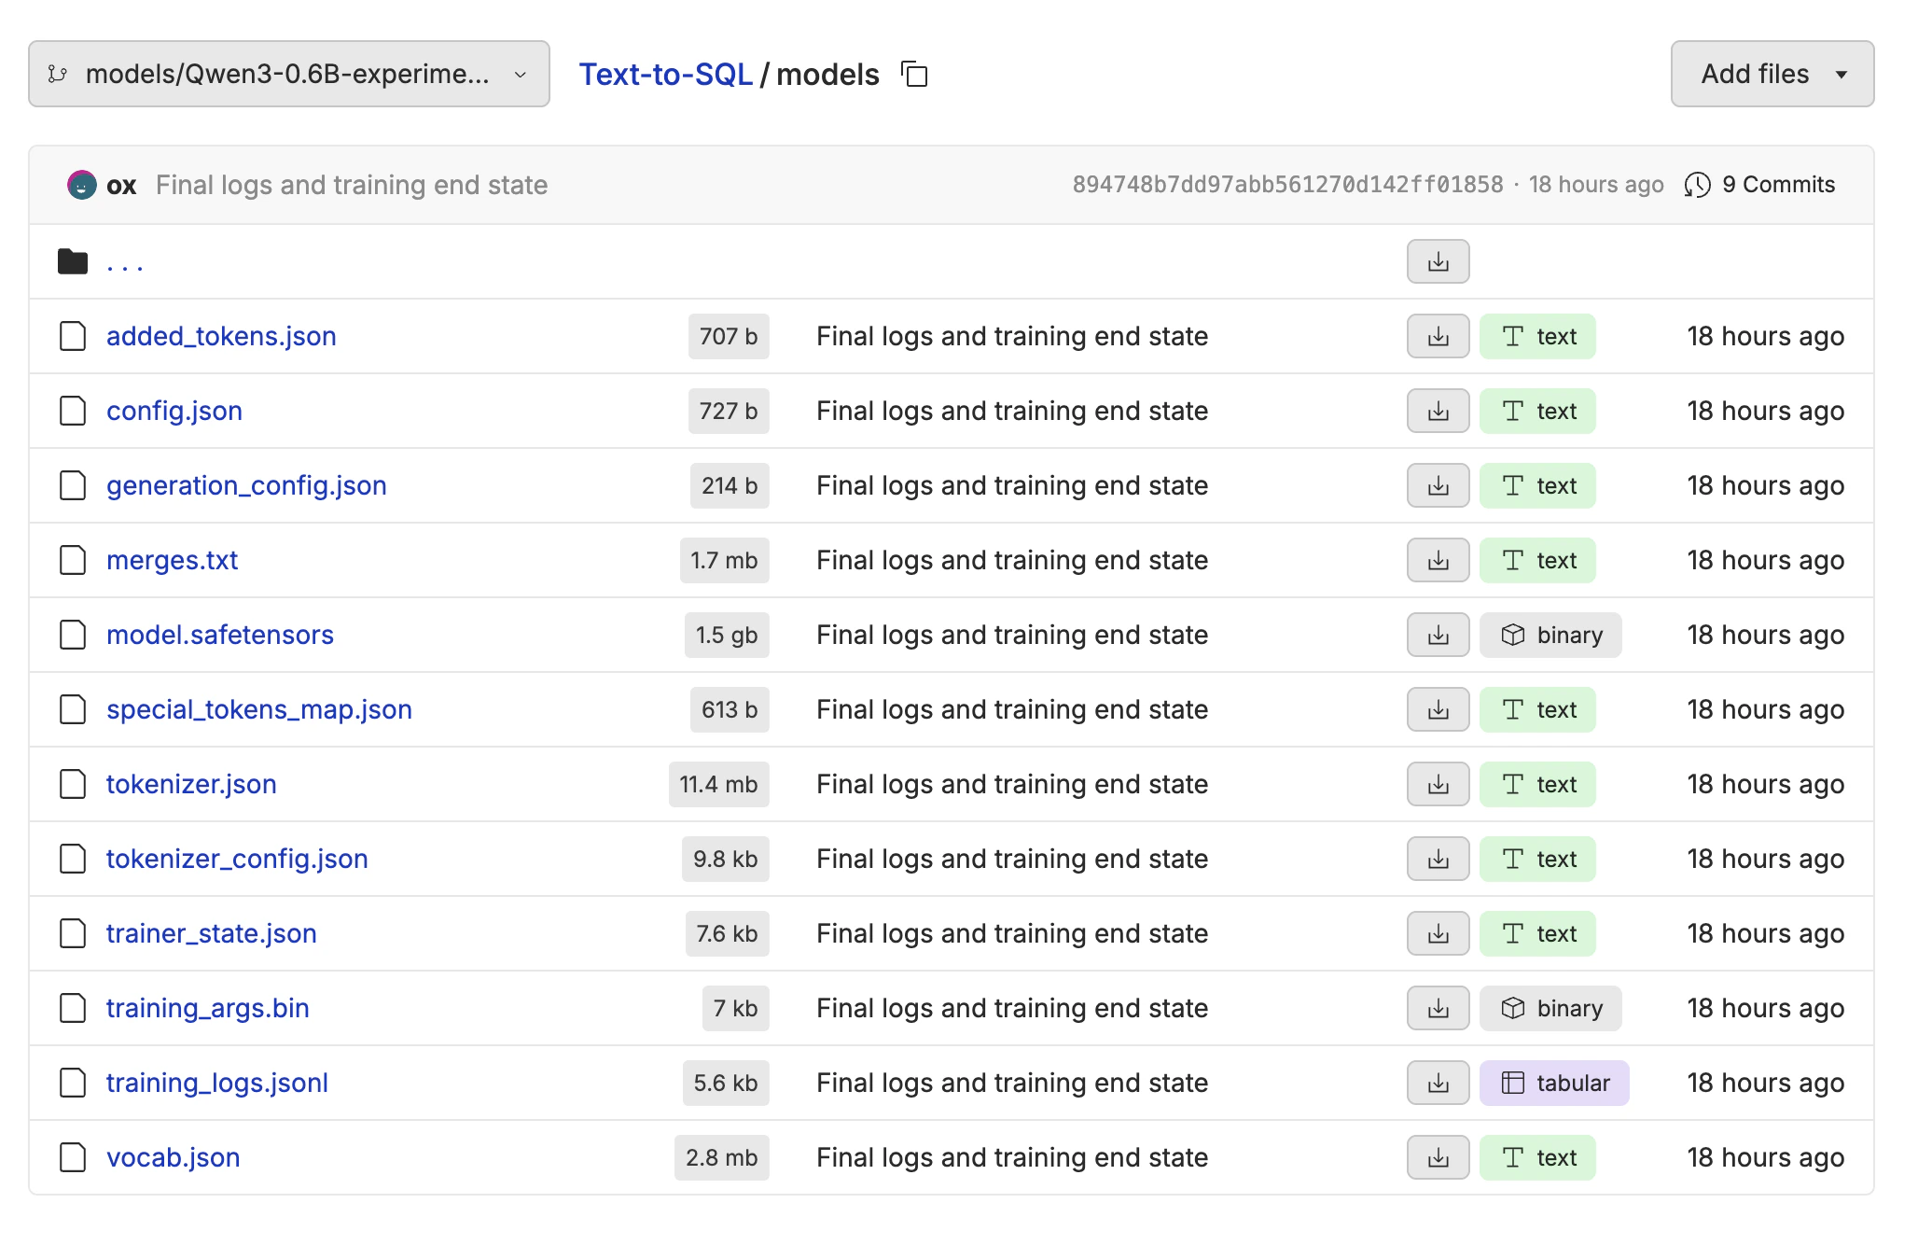Click the commit history clock icon
The height and width of the screenshot is (1245, 1918).
[x=1697, y=185]
